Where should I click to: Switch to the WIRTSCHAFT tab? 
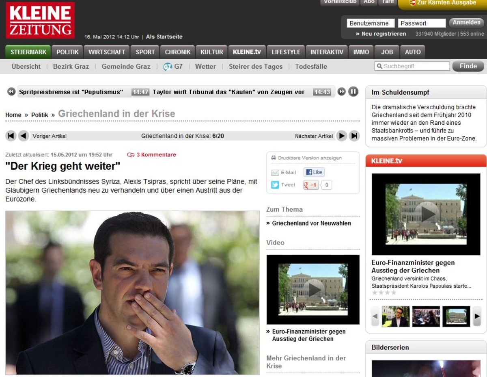[107, 52]
